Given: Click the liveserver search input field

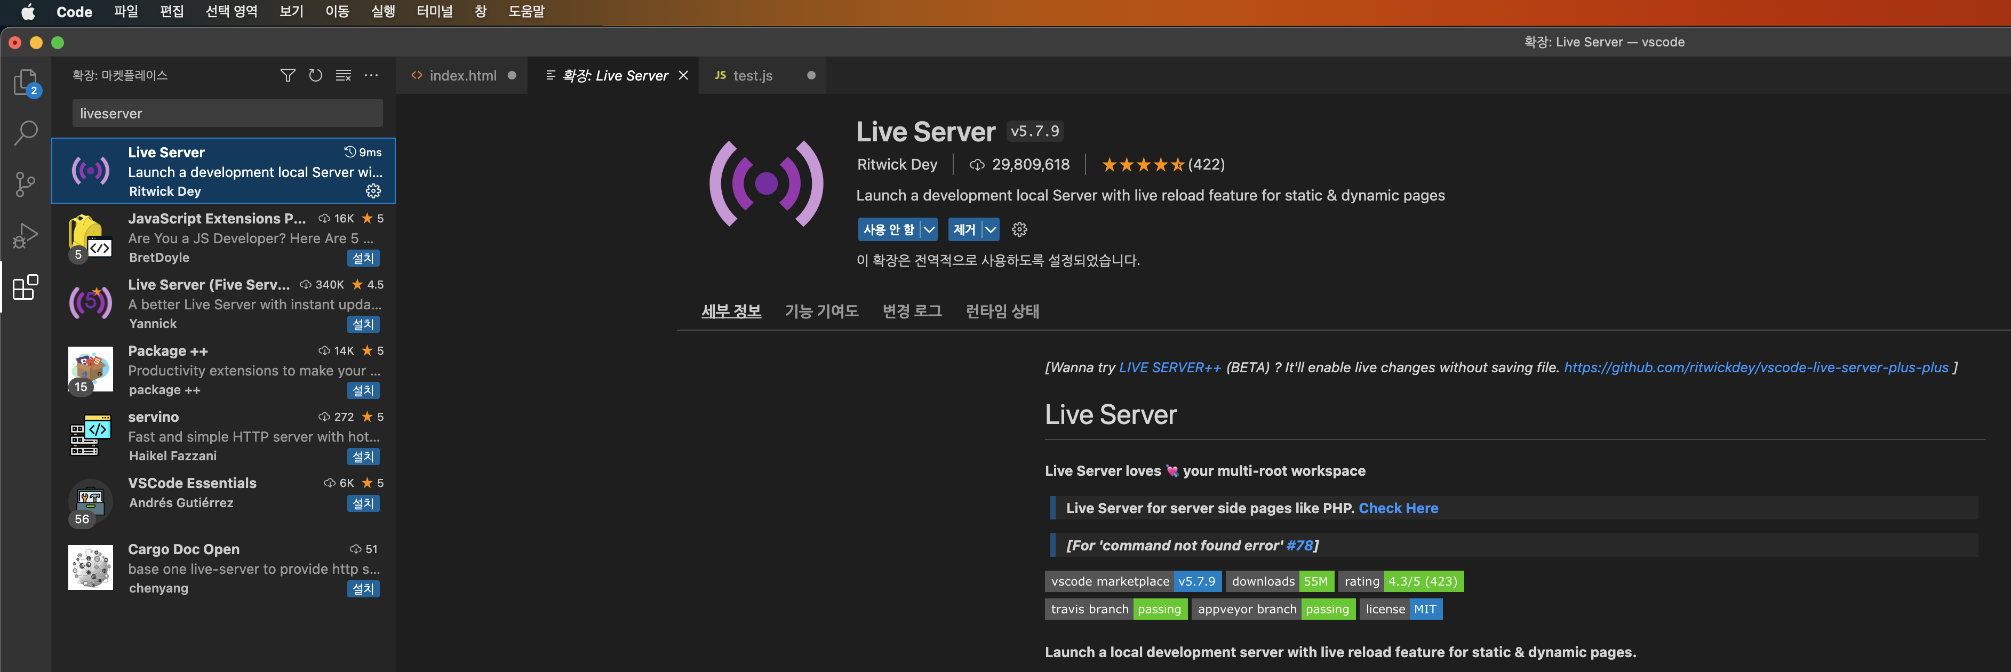Looking at the screenshot, I should (x=227, y=113).
